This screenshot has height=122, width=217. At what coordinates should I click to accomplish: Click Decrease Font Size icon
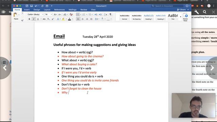tap(60, 14)
